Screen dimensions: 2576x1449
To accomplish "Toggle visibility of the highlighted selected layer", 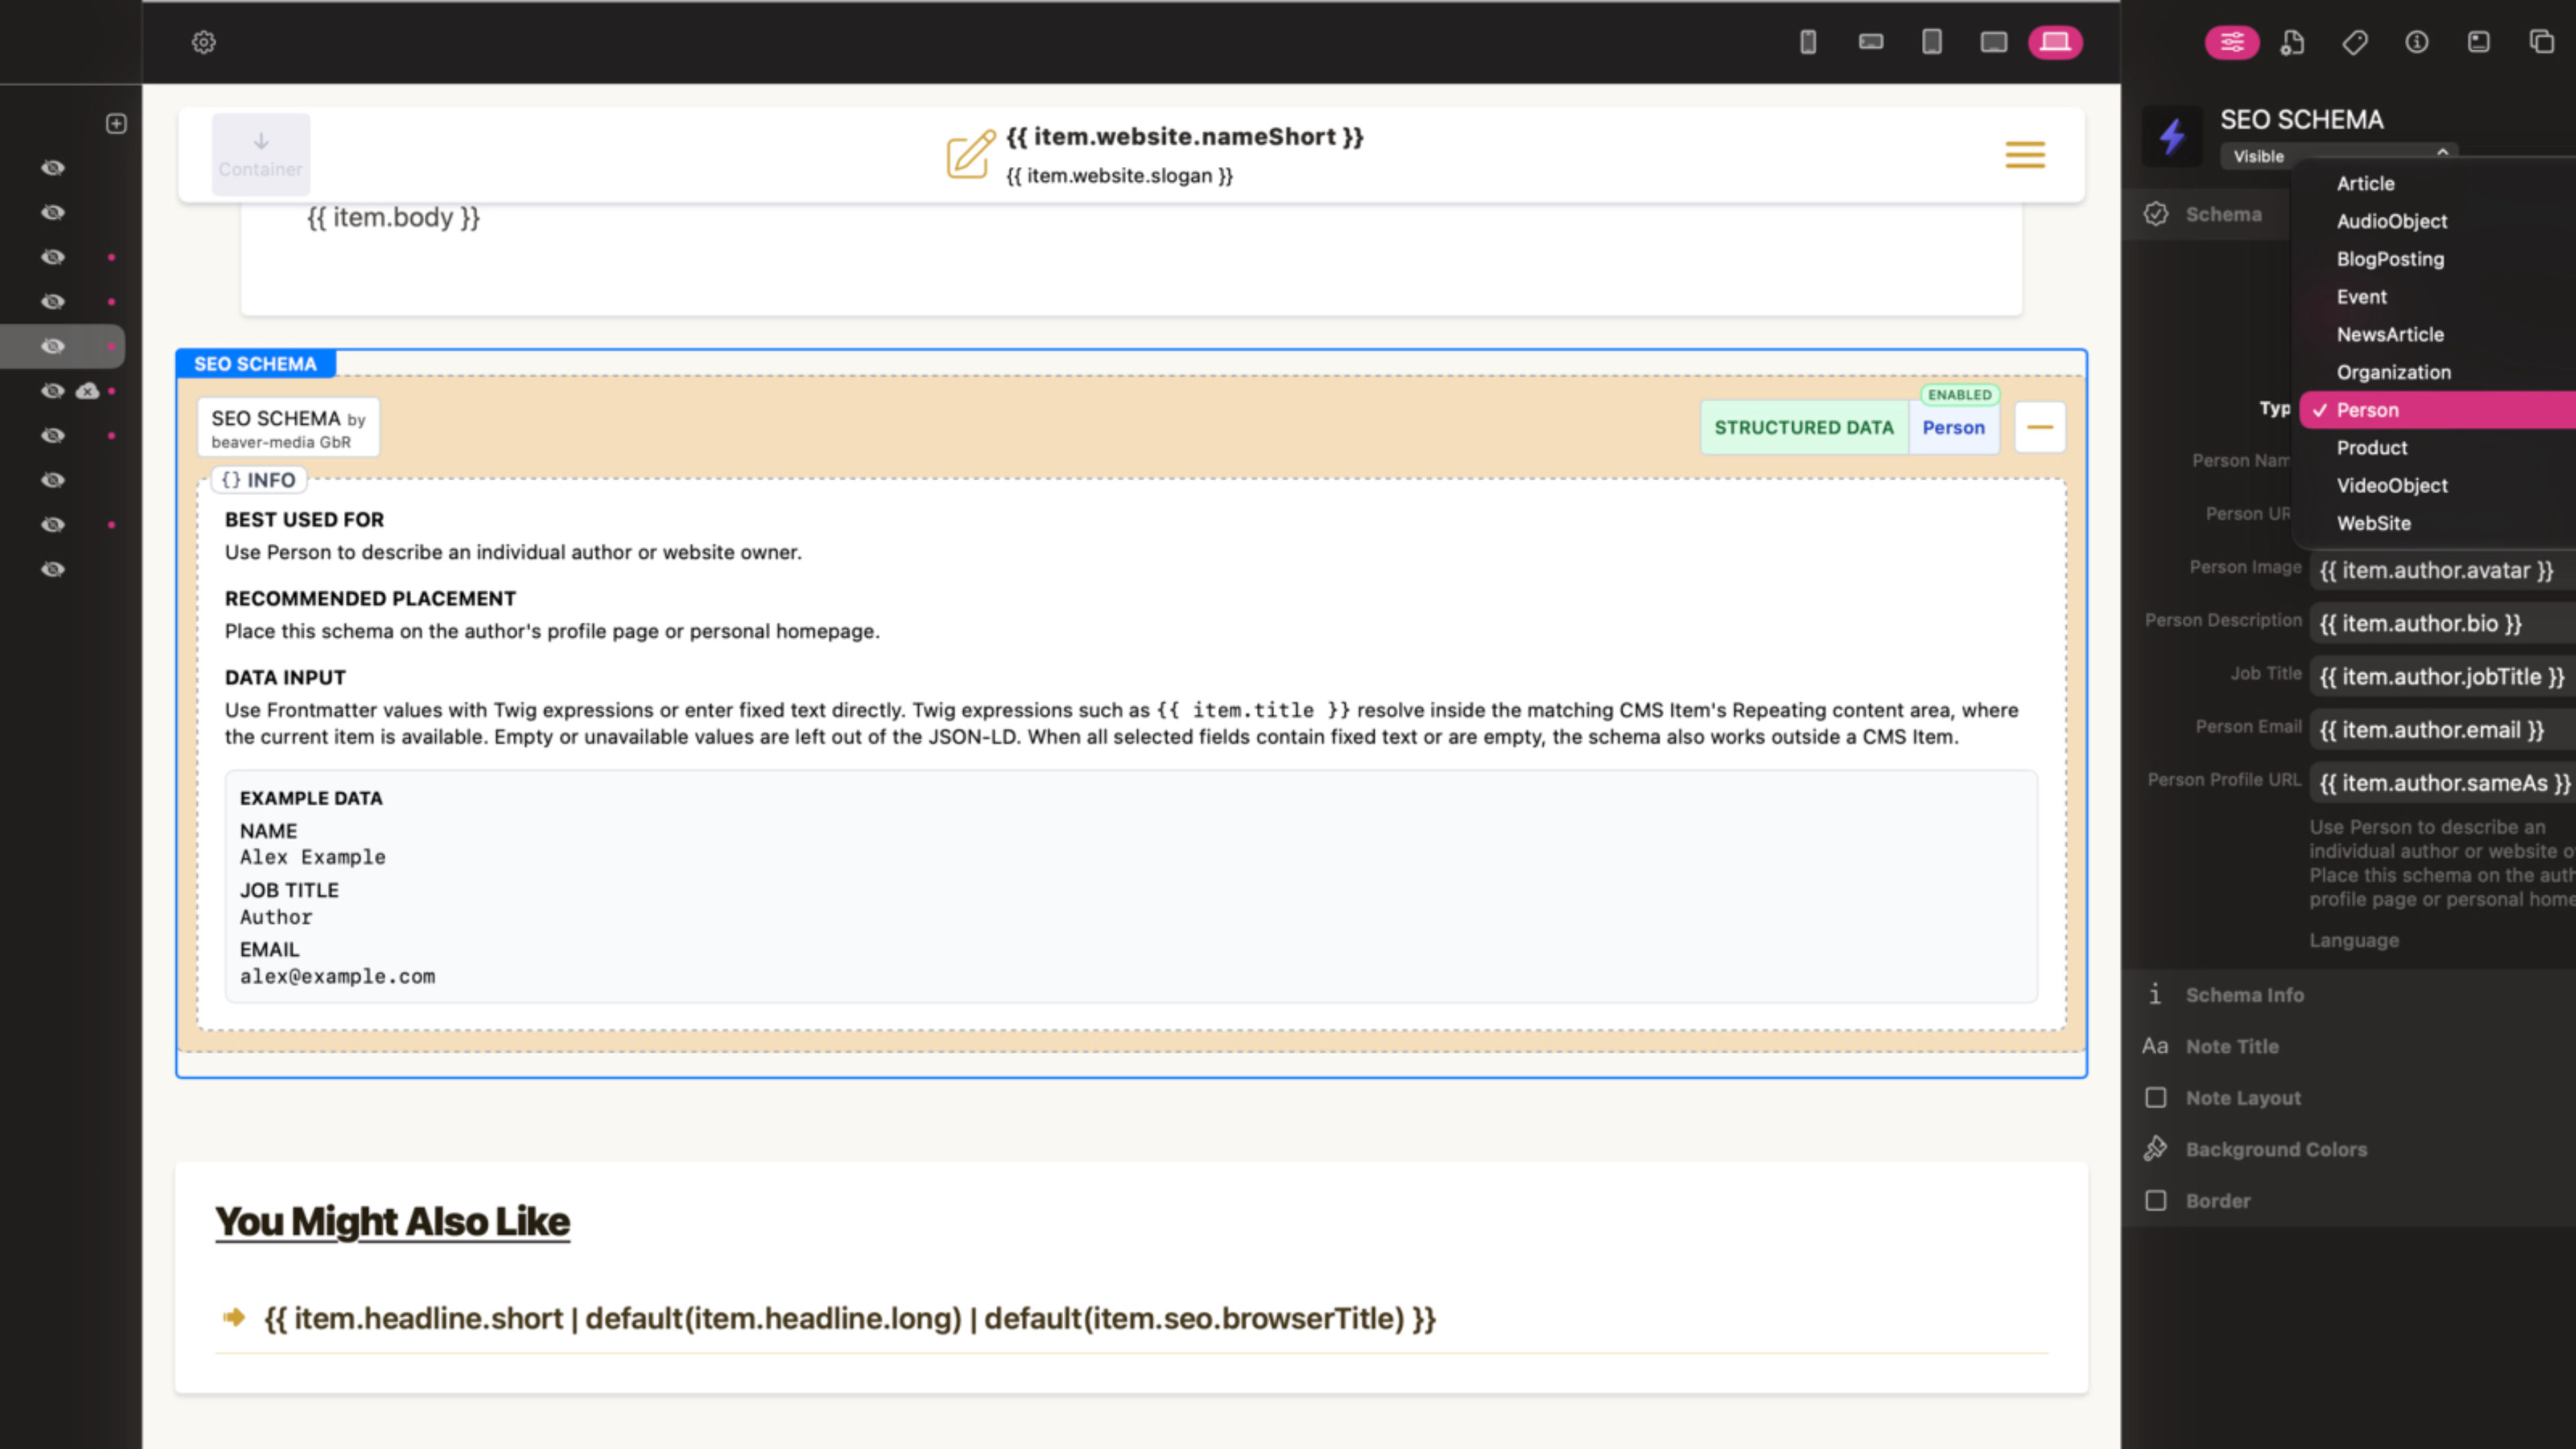I will pyautogui.click(x=53, y=346).
